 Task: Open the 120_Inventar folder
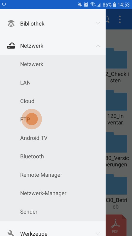[116, 100]
